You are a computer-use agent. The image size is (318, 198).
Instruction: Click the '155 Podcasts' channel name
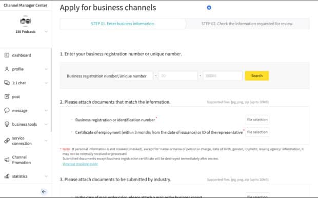(26, 32)
